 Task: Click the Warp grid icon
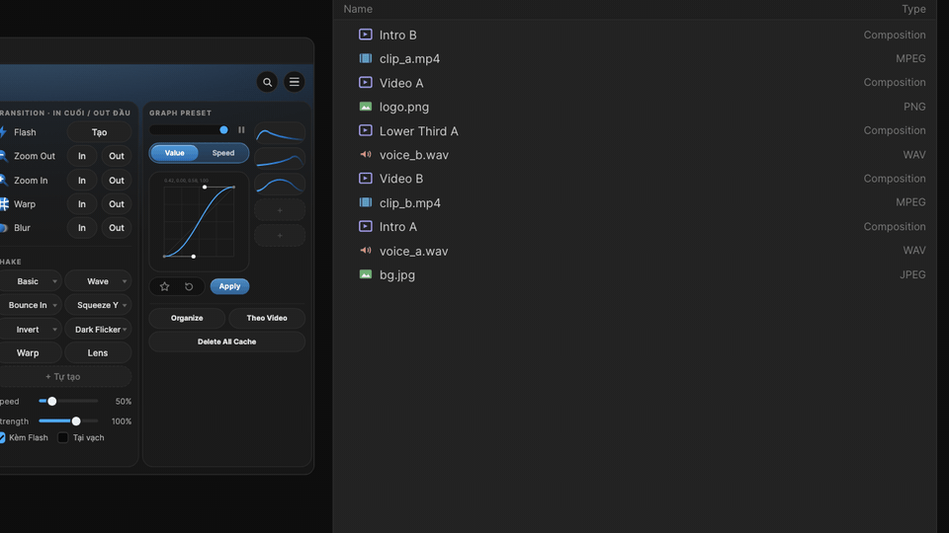[x=4, y=204]
